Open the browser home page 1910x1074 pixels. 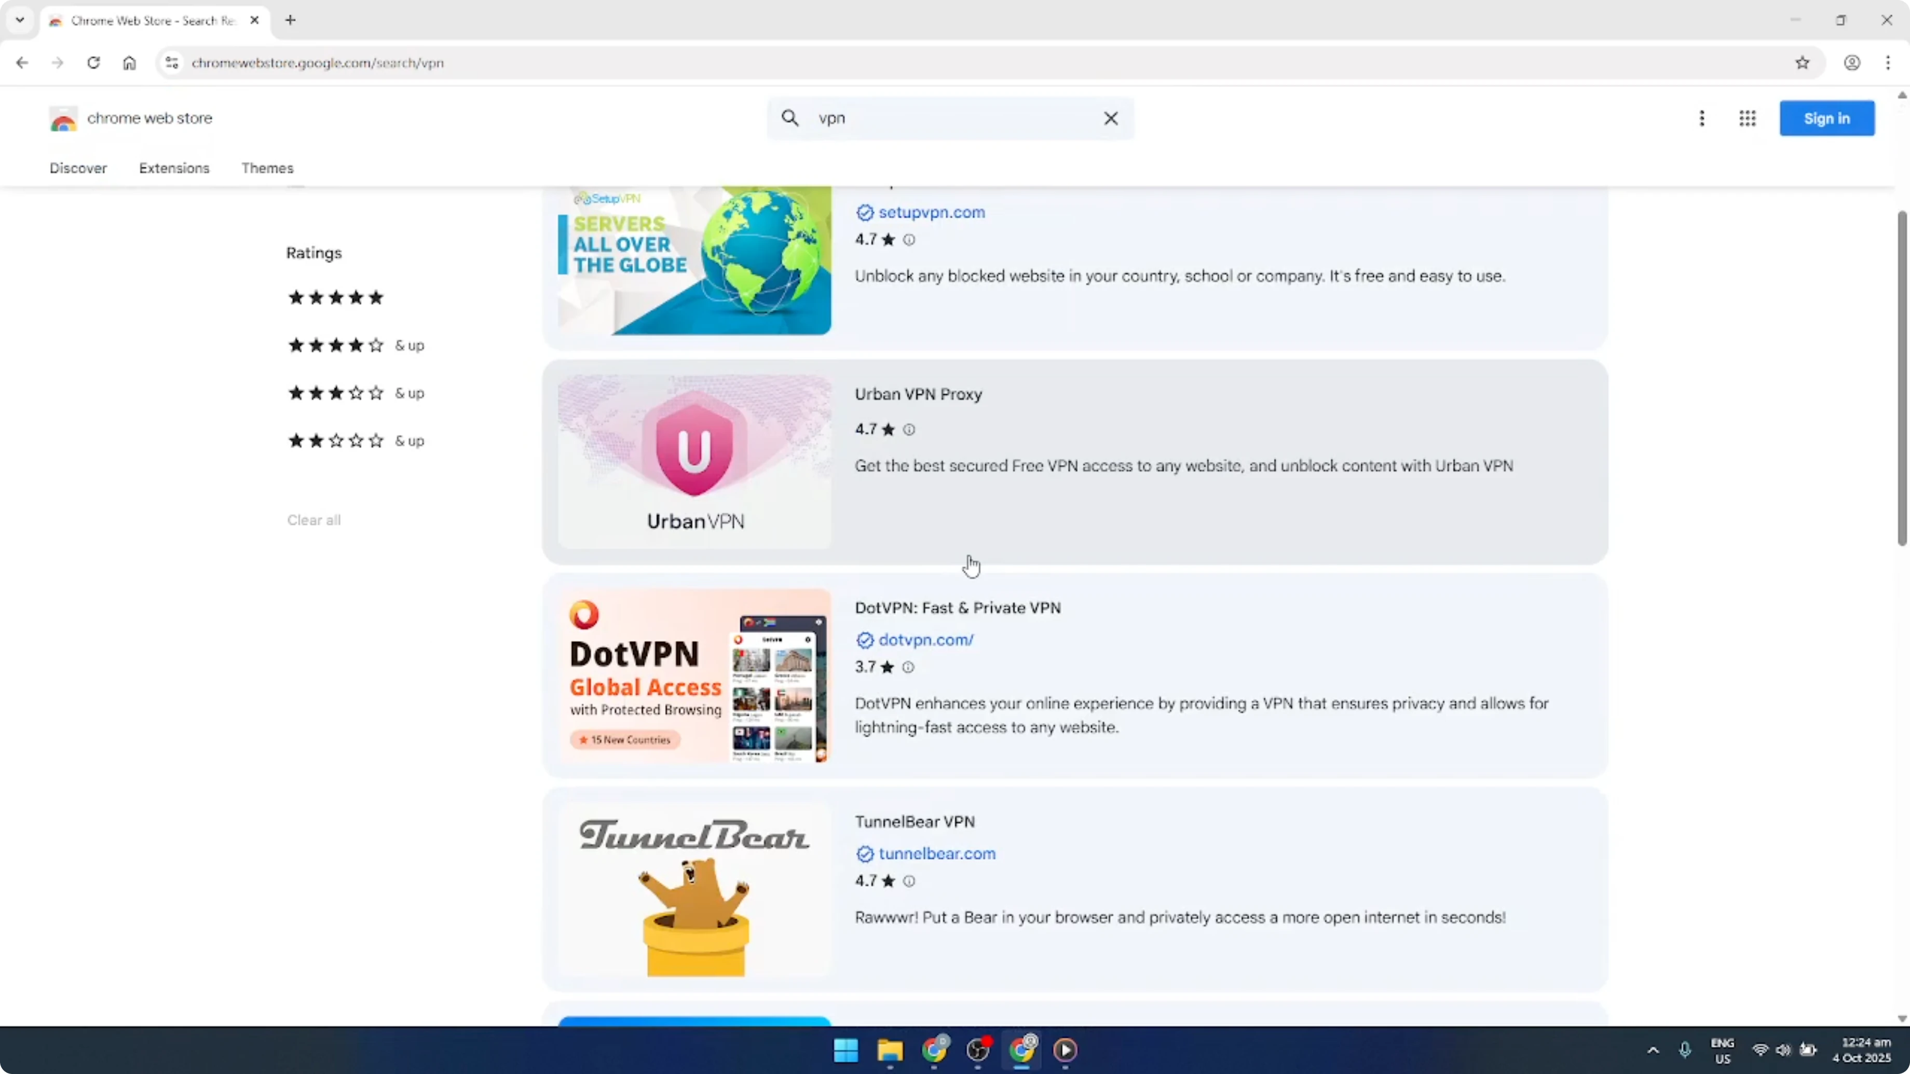coord(129,63)
